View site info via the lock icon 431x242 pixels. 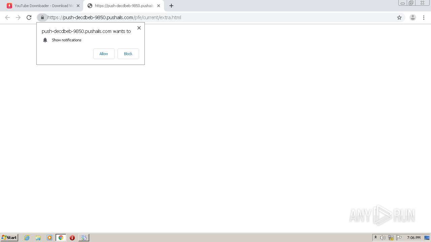coord(42,17)
